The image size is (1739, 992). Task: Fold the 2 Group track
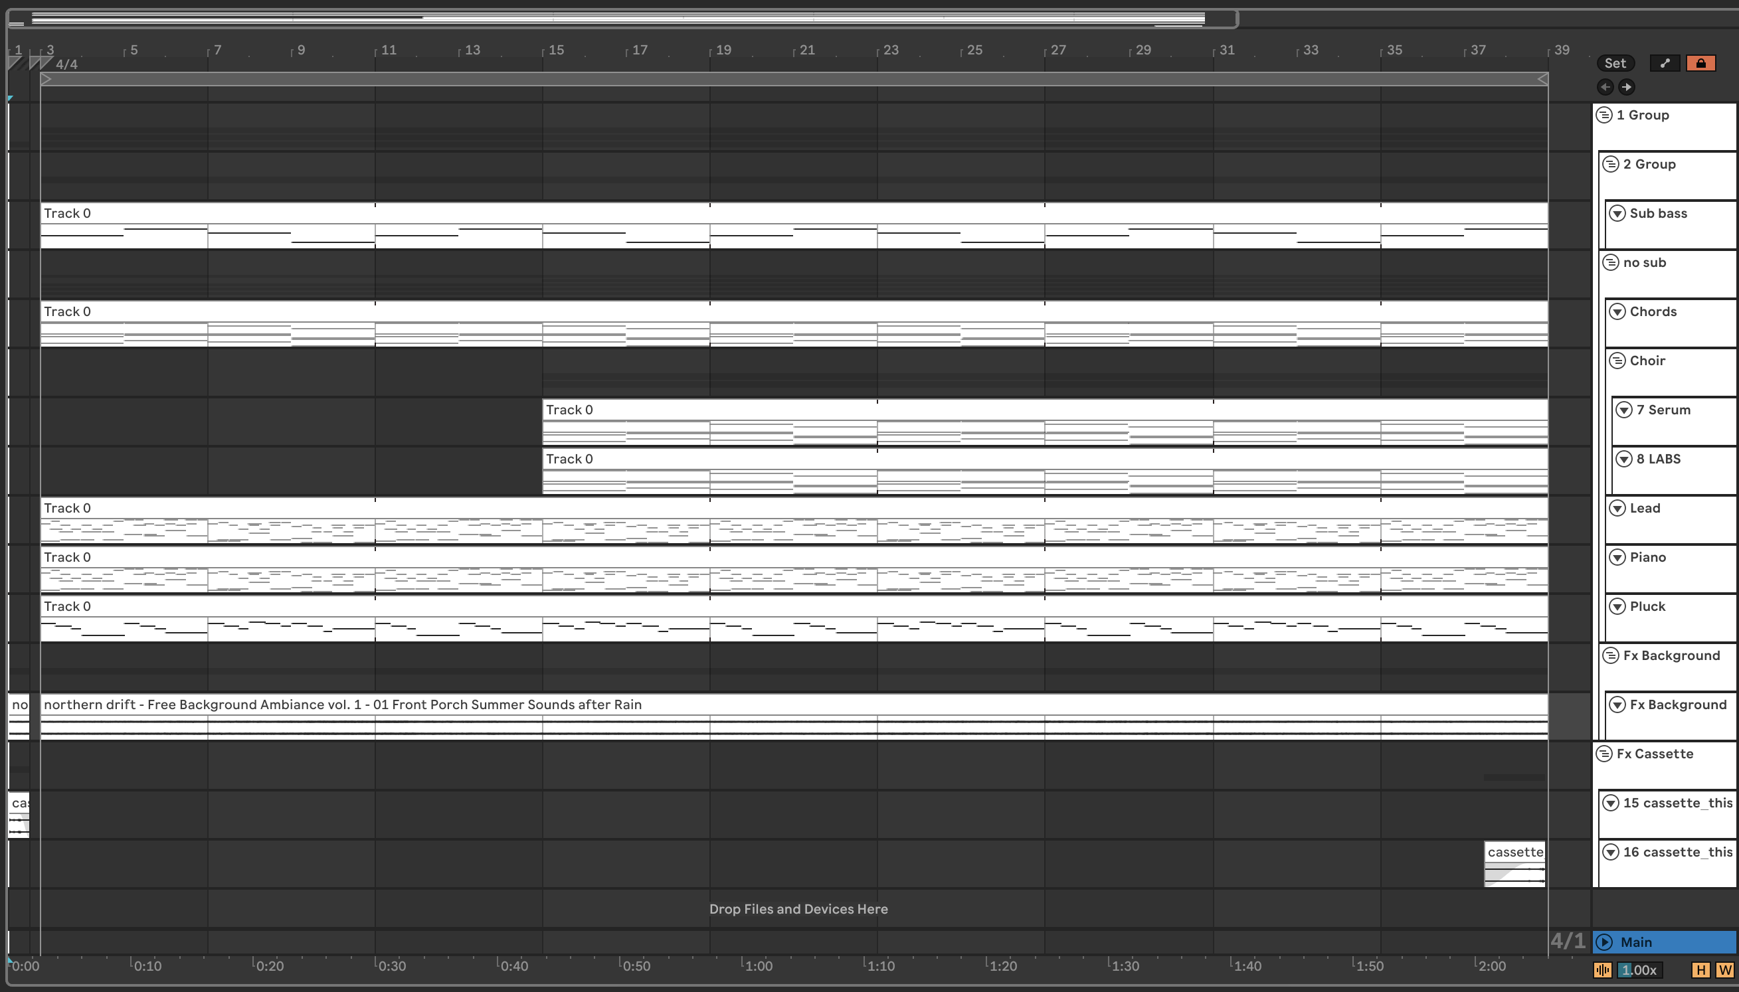(x=1611, y=164)
